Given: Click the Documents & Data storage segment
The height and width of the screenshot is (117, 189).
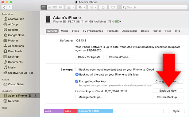Looking at the screenshot, I should (95, 111).
